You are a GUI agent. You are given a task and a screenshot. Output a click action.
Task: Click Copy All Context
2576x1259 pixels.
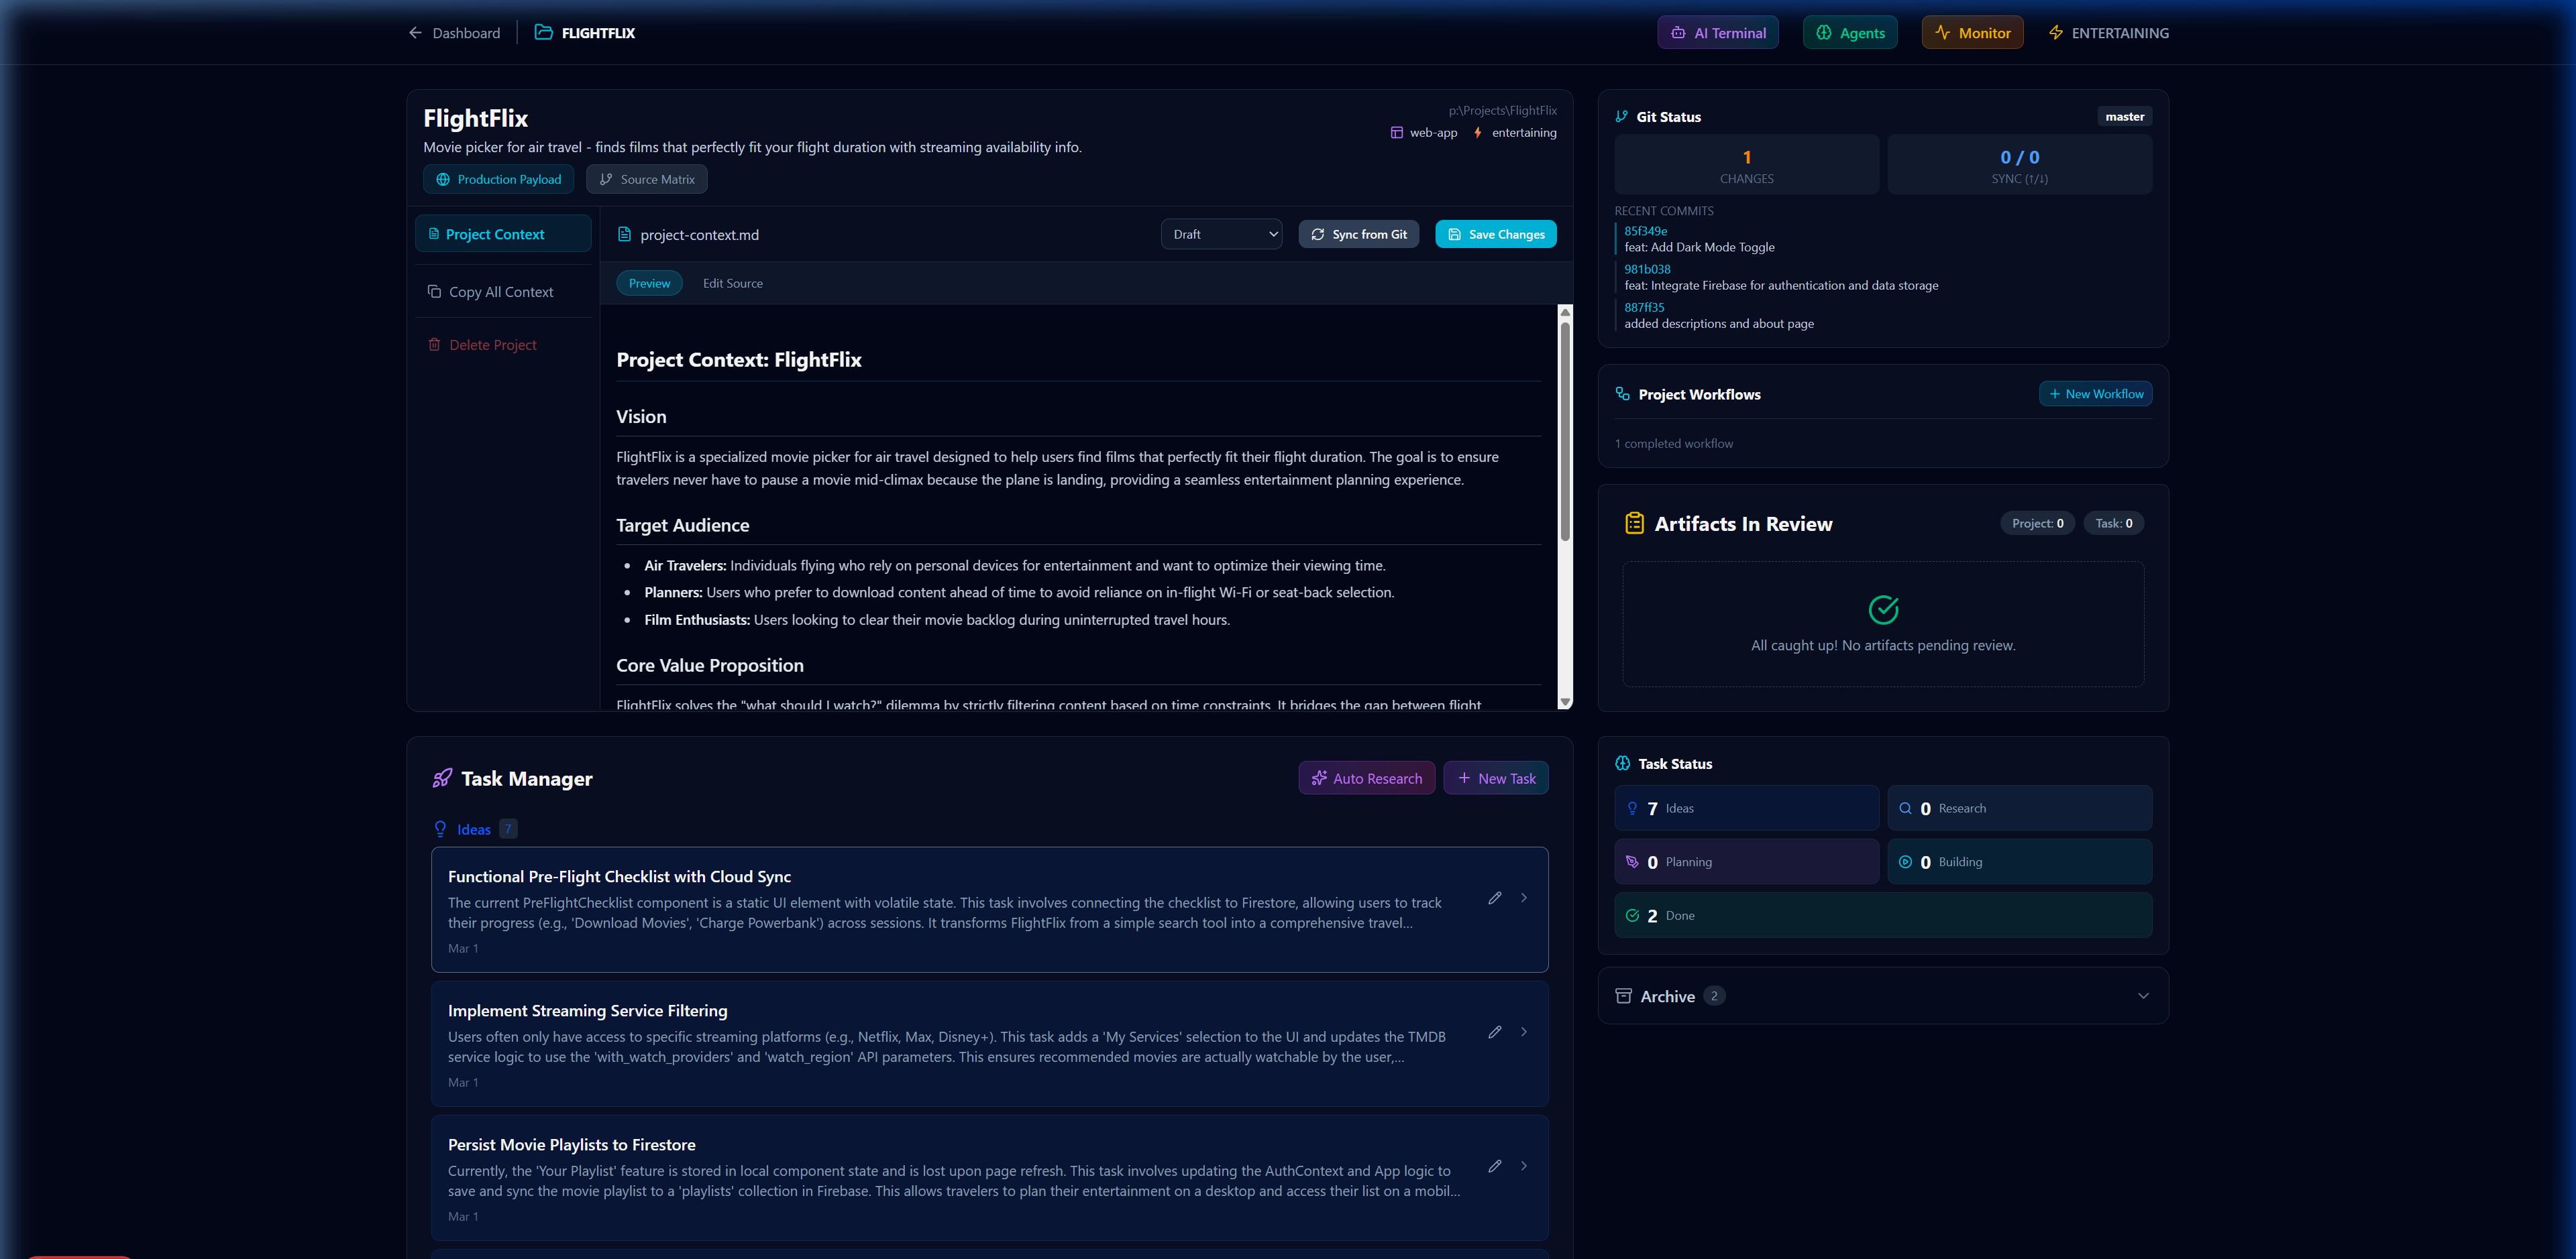point(490,292)
